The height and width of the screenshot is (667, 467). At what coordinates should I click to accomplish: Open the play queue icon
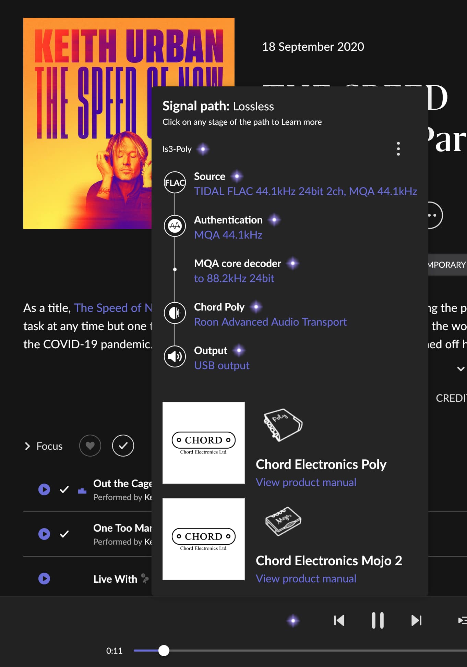pos(463,620)
